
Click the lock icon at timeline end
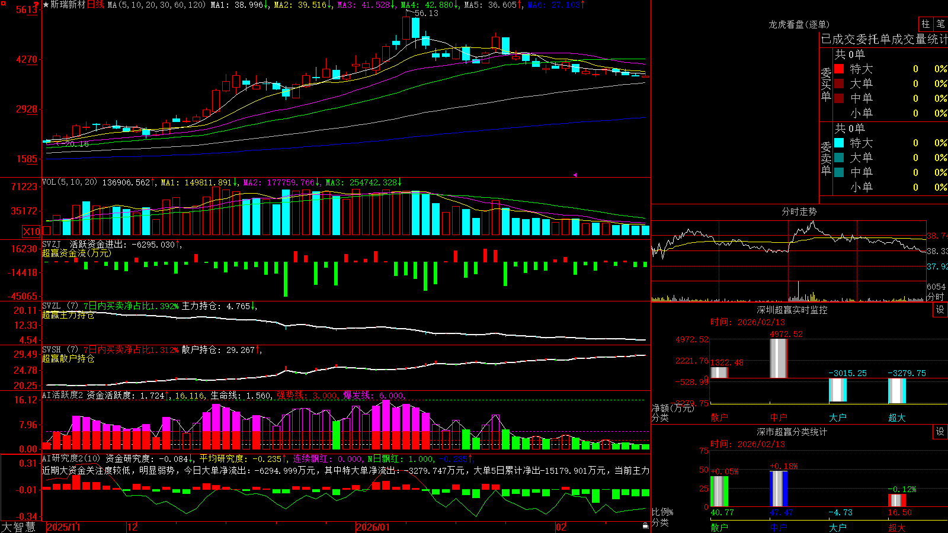coord(646,526)
